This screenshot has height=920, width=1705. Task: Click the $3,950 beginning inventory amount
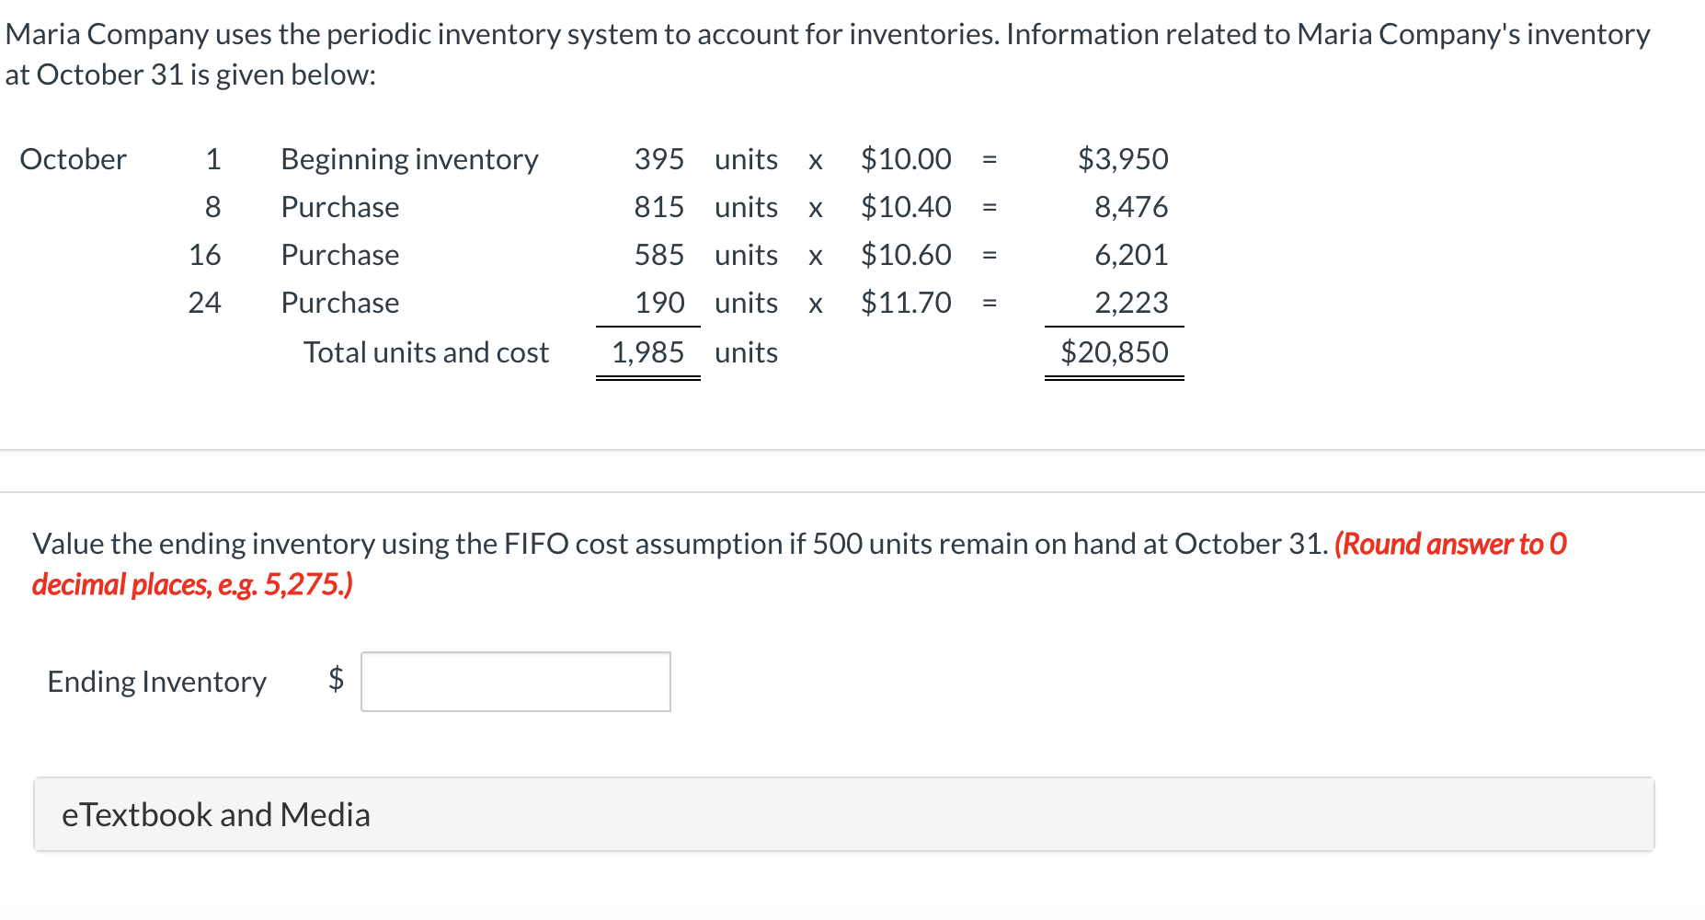(1122, 159)
